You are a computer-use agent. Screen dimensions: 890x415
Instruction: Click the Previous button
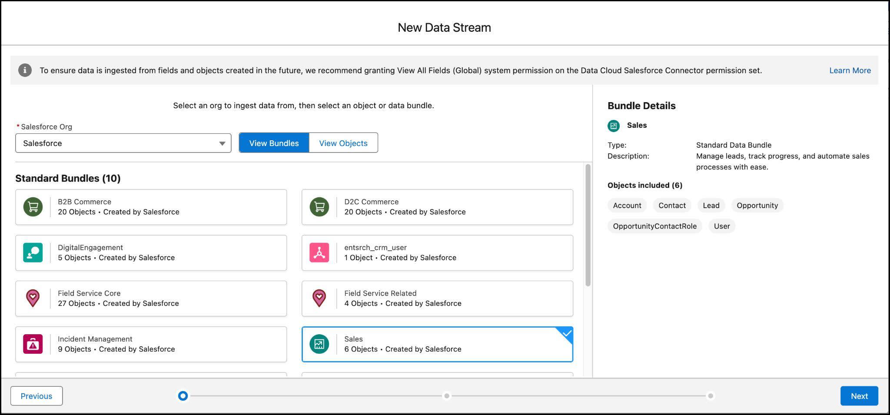(x=37, y=395)
